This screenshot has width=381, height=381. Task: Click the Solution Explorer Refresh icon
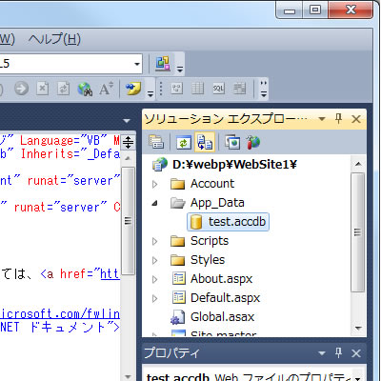pyautogui.click(x=184, y=142)
